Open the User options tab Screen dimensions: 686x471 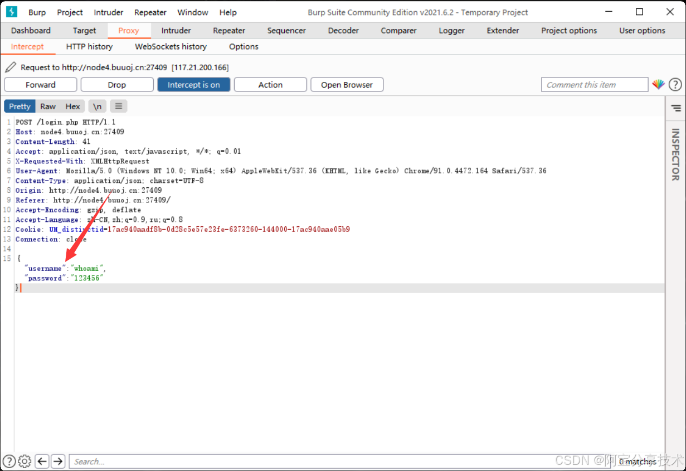642,31
